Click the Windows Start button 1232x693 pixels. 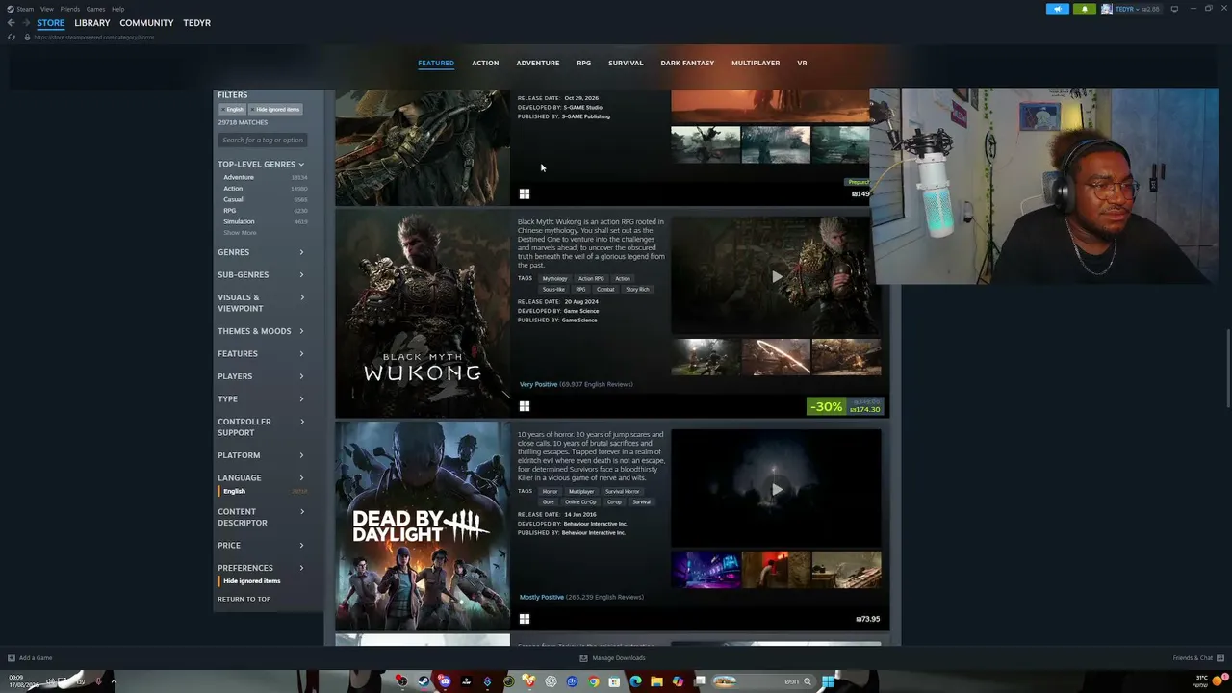828,681
